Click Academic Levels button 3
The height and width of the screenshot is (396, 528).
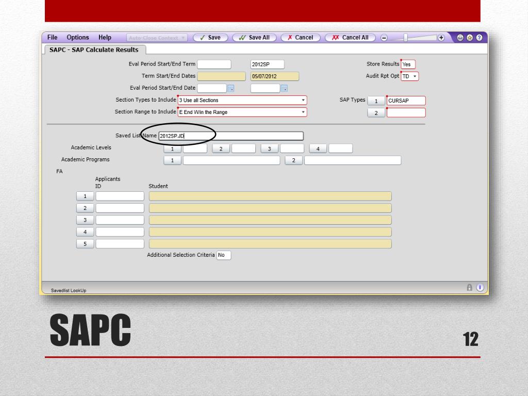click(x=269, y=149)
